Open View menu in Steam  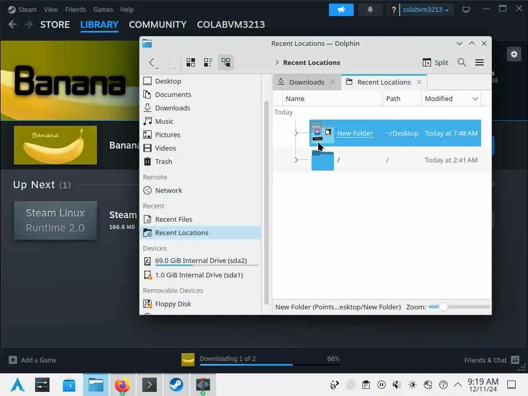tap(51, 9)
